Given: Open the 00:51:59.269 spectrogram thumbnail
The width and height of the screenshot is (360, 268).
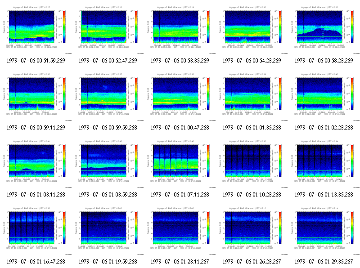Looking at the screenshot, I should (36, 29).
